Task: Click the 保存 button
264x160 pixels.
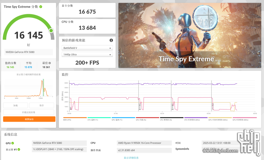Action: pyautogui.click(x=41, y=105)
